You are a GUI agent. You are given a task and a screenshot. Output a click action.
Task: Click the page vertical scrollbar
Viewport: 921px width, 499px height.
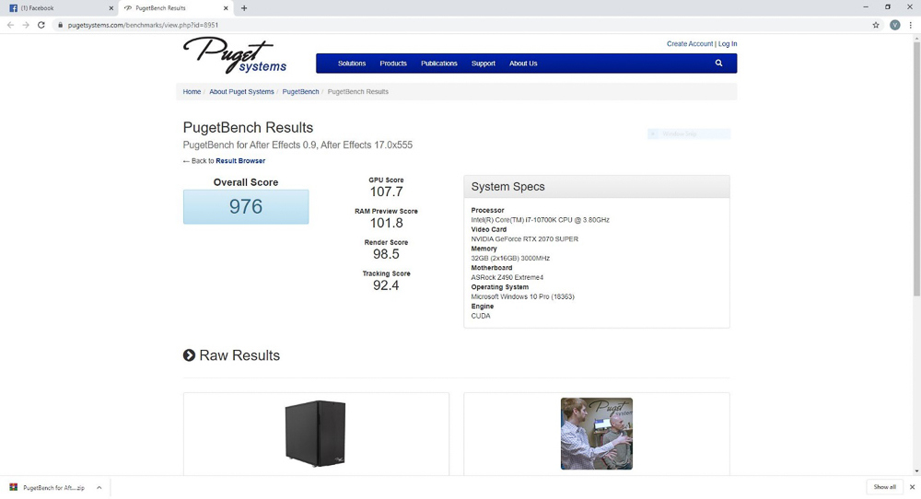[916, 168]
